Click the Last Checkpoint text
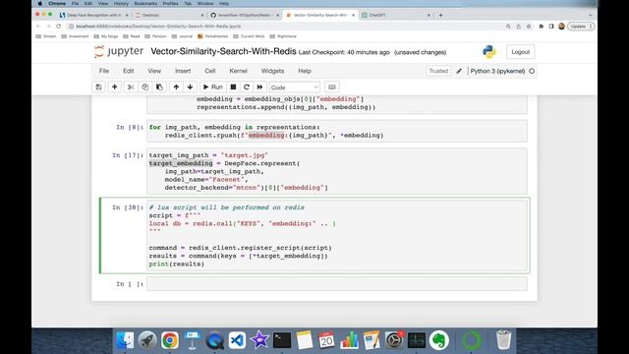This screenshot has width=629, height=354. [x=344, y=52]
